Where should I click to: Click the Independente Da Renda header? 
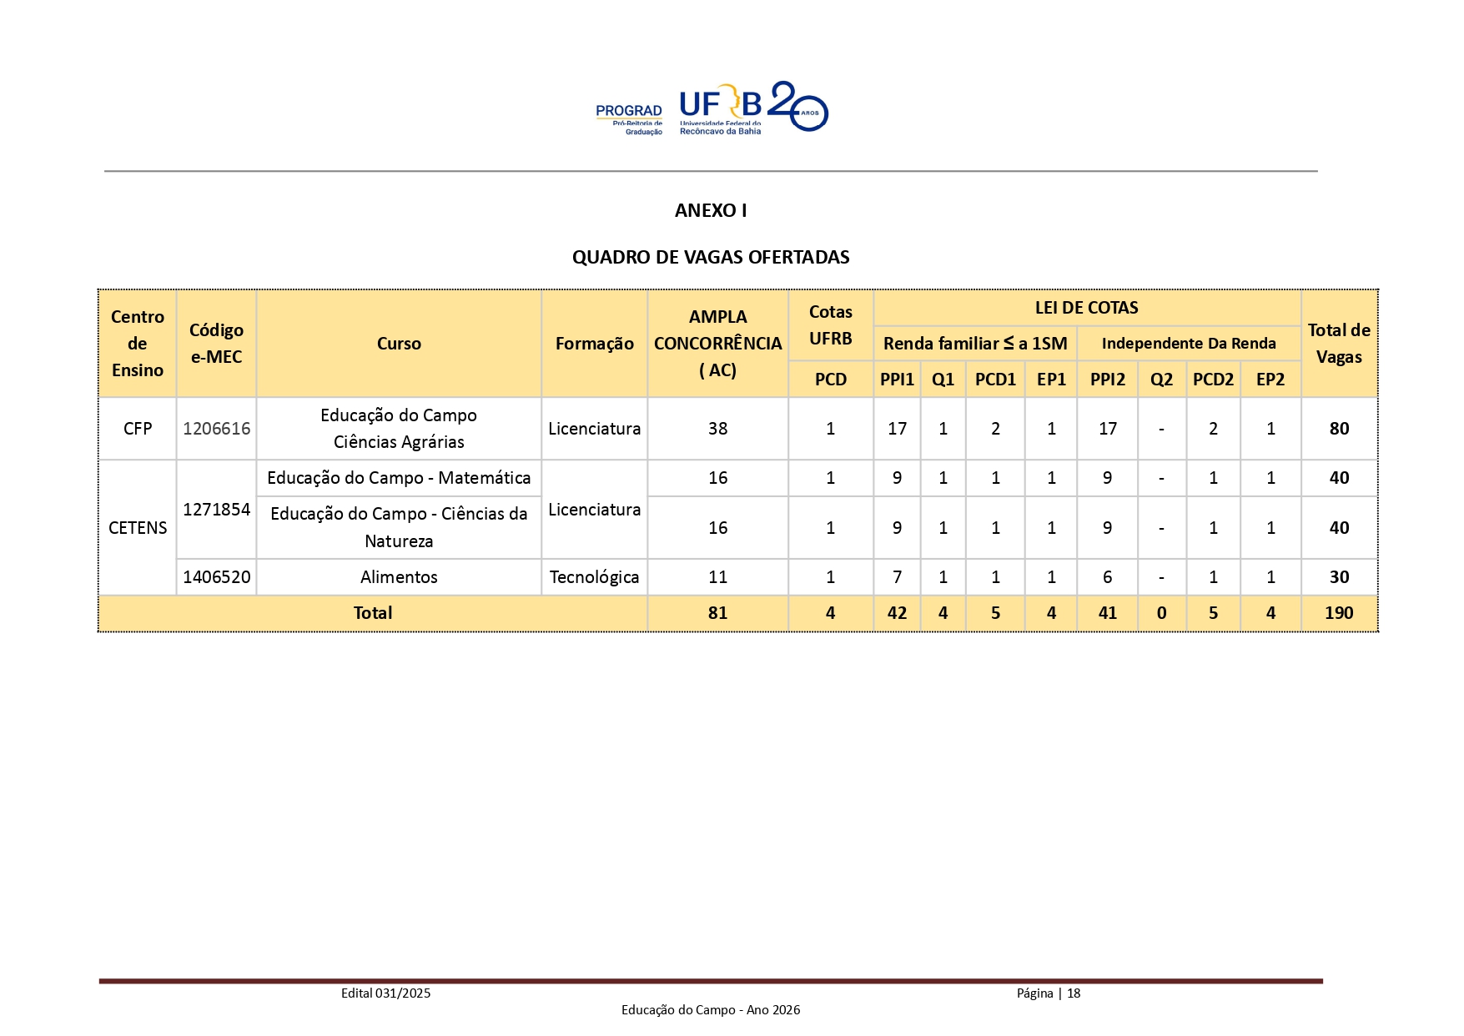(x=1188, y=344)
